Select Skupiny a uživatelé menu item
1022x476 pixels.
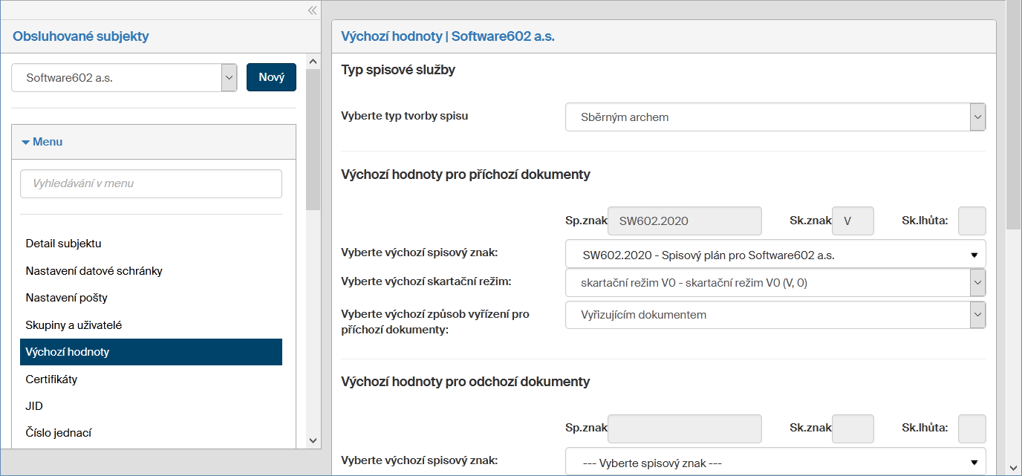pyautogui.click(x=74, y=325)
